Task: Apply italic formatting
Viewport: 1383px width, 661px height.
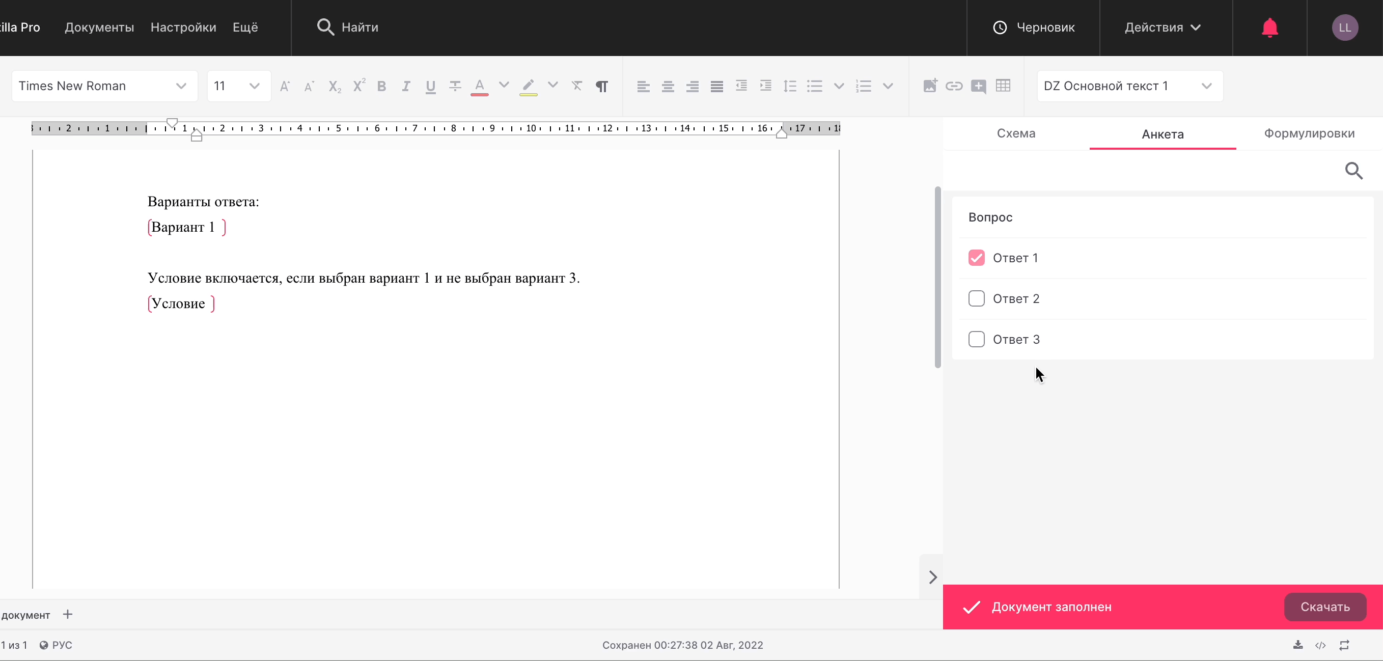Action: (x=406, y=86)
